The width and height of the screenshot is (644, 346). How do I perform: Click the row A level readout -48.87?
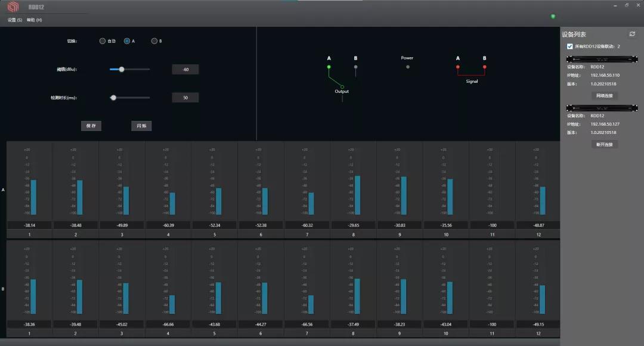click(538, 225)
